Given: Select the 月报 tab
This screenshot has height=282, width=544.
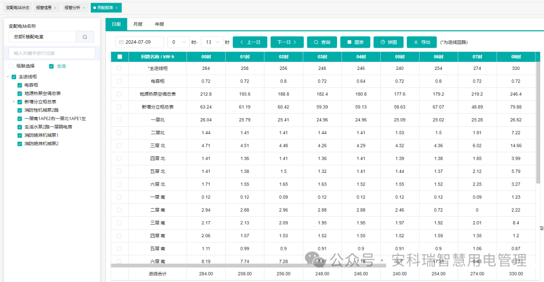Looking at the screenshot, I should 138,24.
